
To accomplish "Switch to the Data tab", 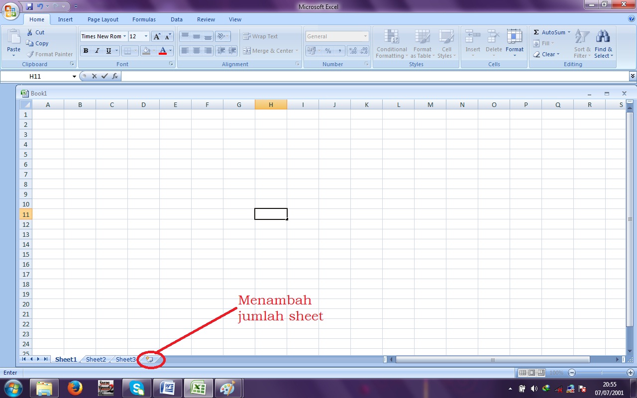I will pyautogui.click(x=177, y=19).
